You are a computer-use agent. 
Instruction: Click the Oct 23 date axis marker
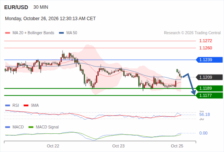point(118,146)
